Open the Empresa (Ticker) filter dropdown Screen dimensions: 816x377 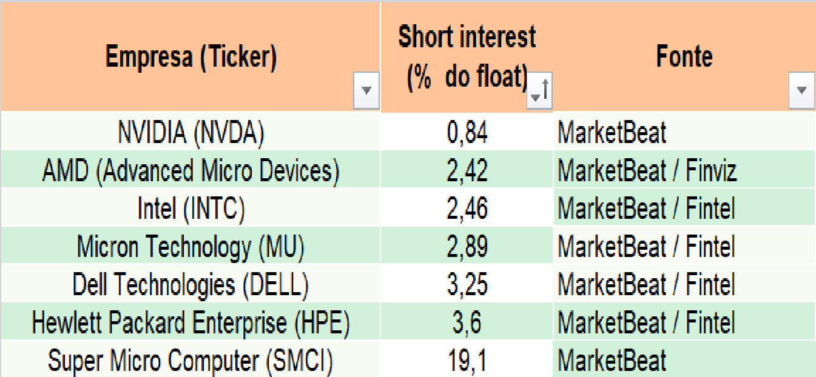(x=366, y=90)
